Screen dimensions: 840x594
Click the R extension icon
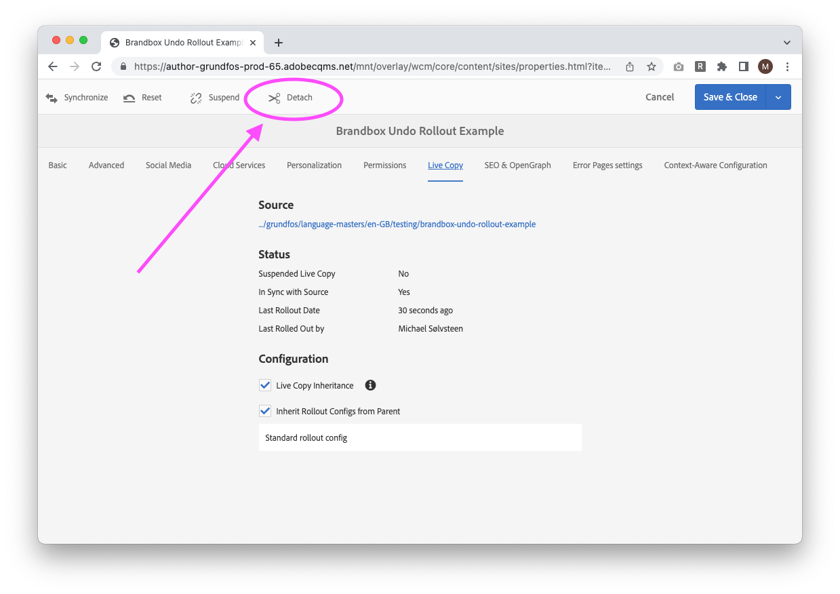click(x=700, y=66)
